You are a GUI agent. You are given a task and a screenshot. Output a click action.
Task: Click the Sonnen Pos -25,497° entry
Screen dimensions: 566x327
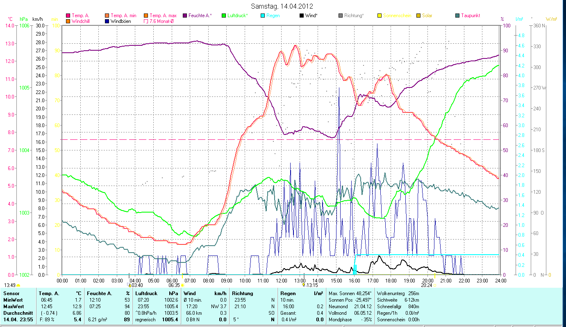click(x=350, y=300)
